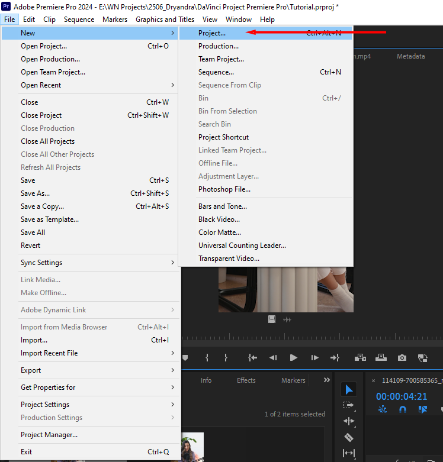This screenshot has width=443, height=462.
Task: Click Import... in the File menu
Action: point(34,340)
